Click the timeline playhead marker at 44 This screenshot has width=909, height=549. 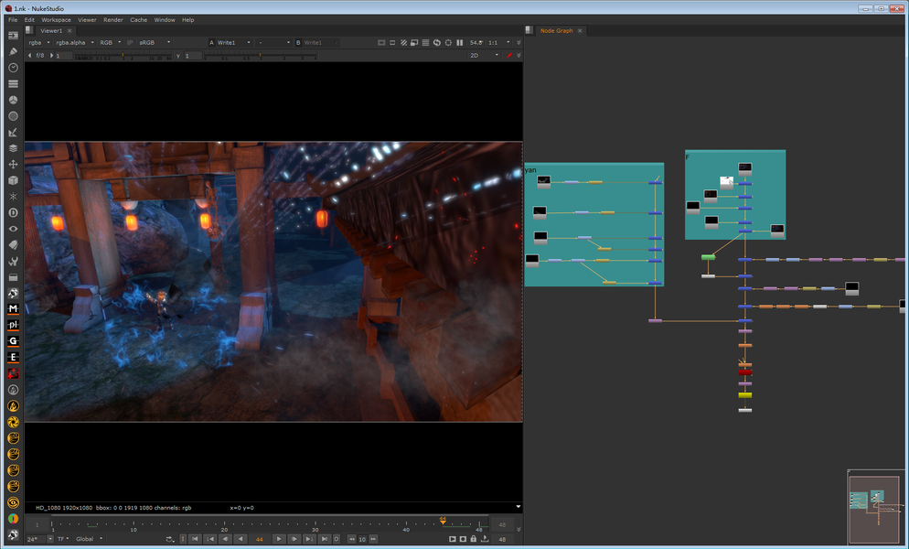click(443, 521)
